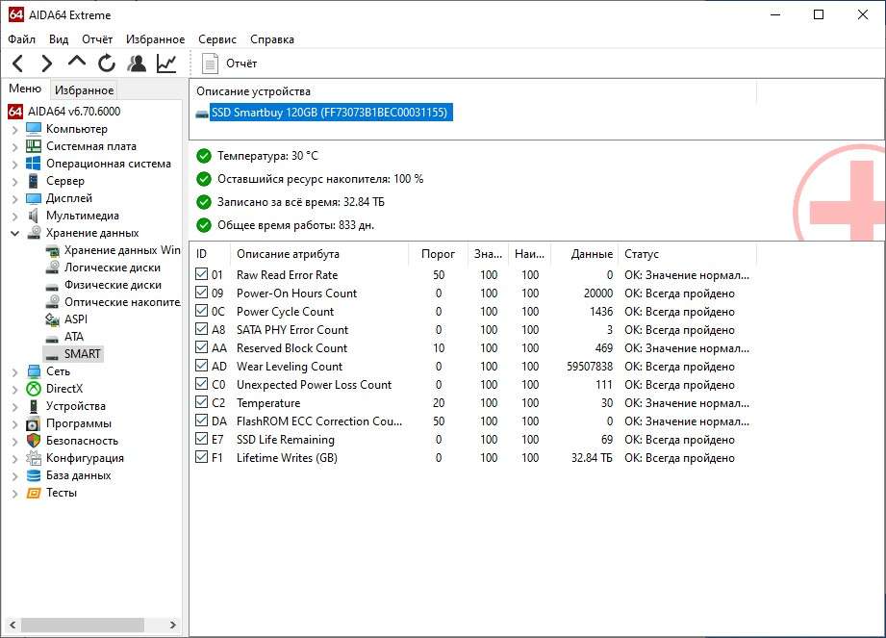Uncheck the SATA PHY Error Count checkbox
The height and width of the screenshot is (638, 886).
click(x=201, y=329)
